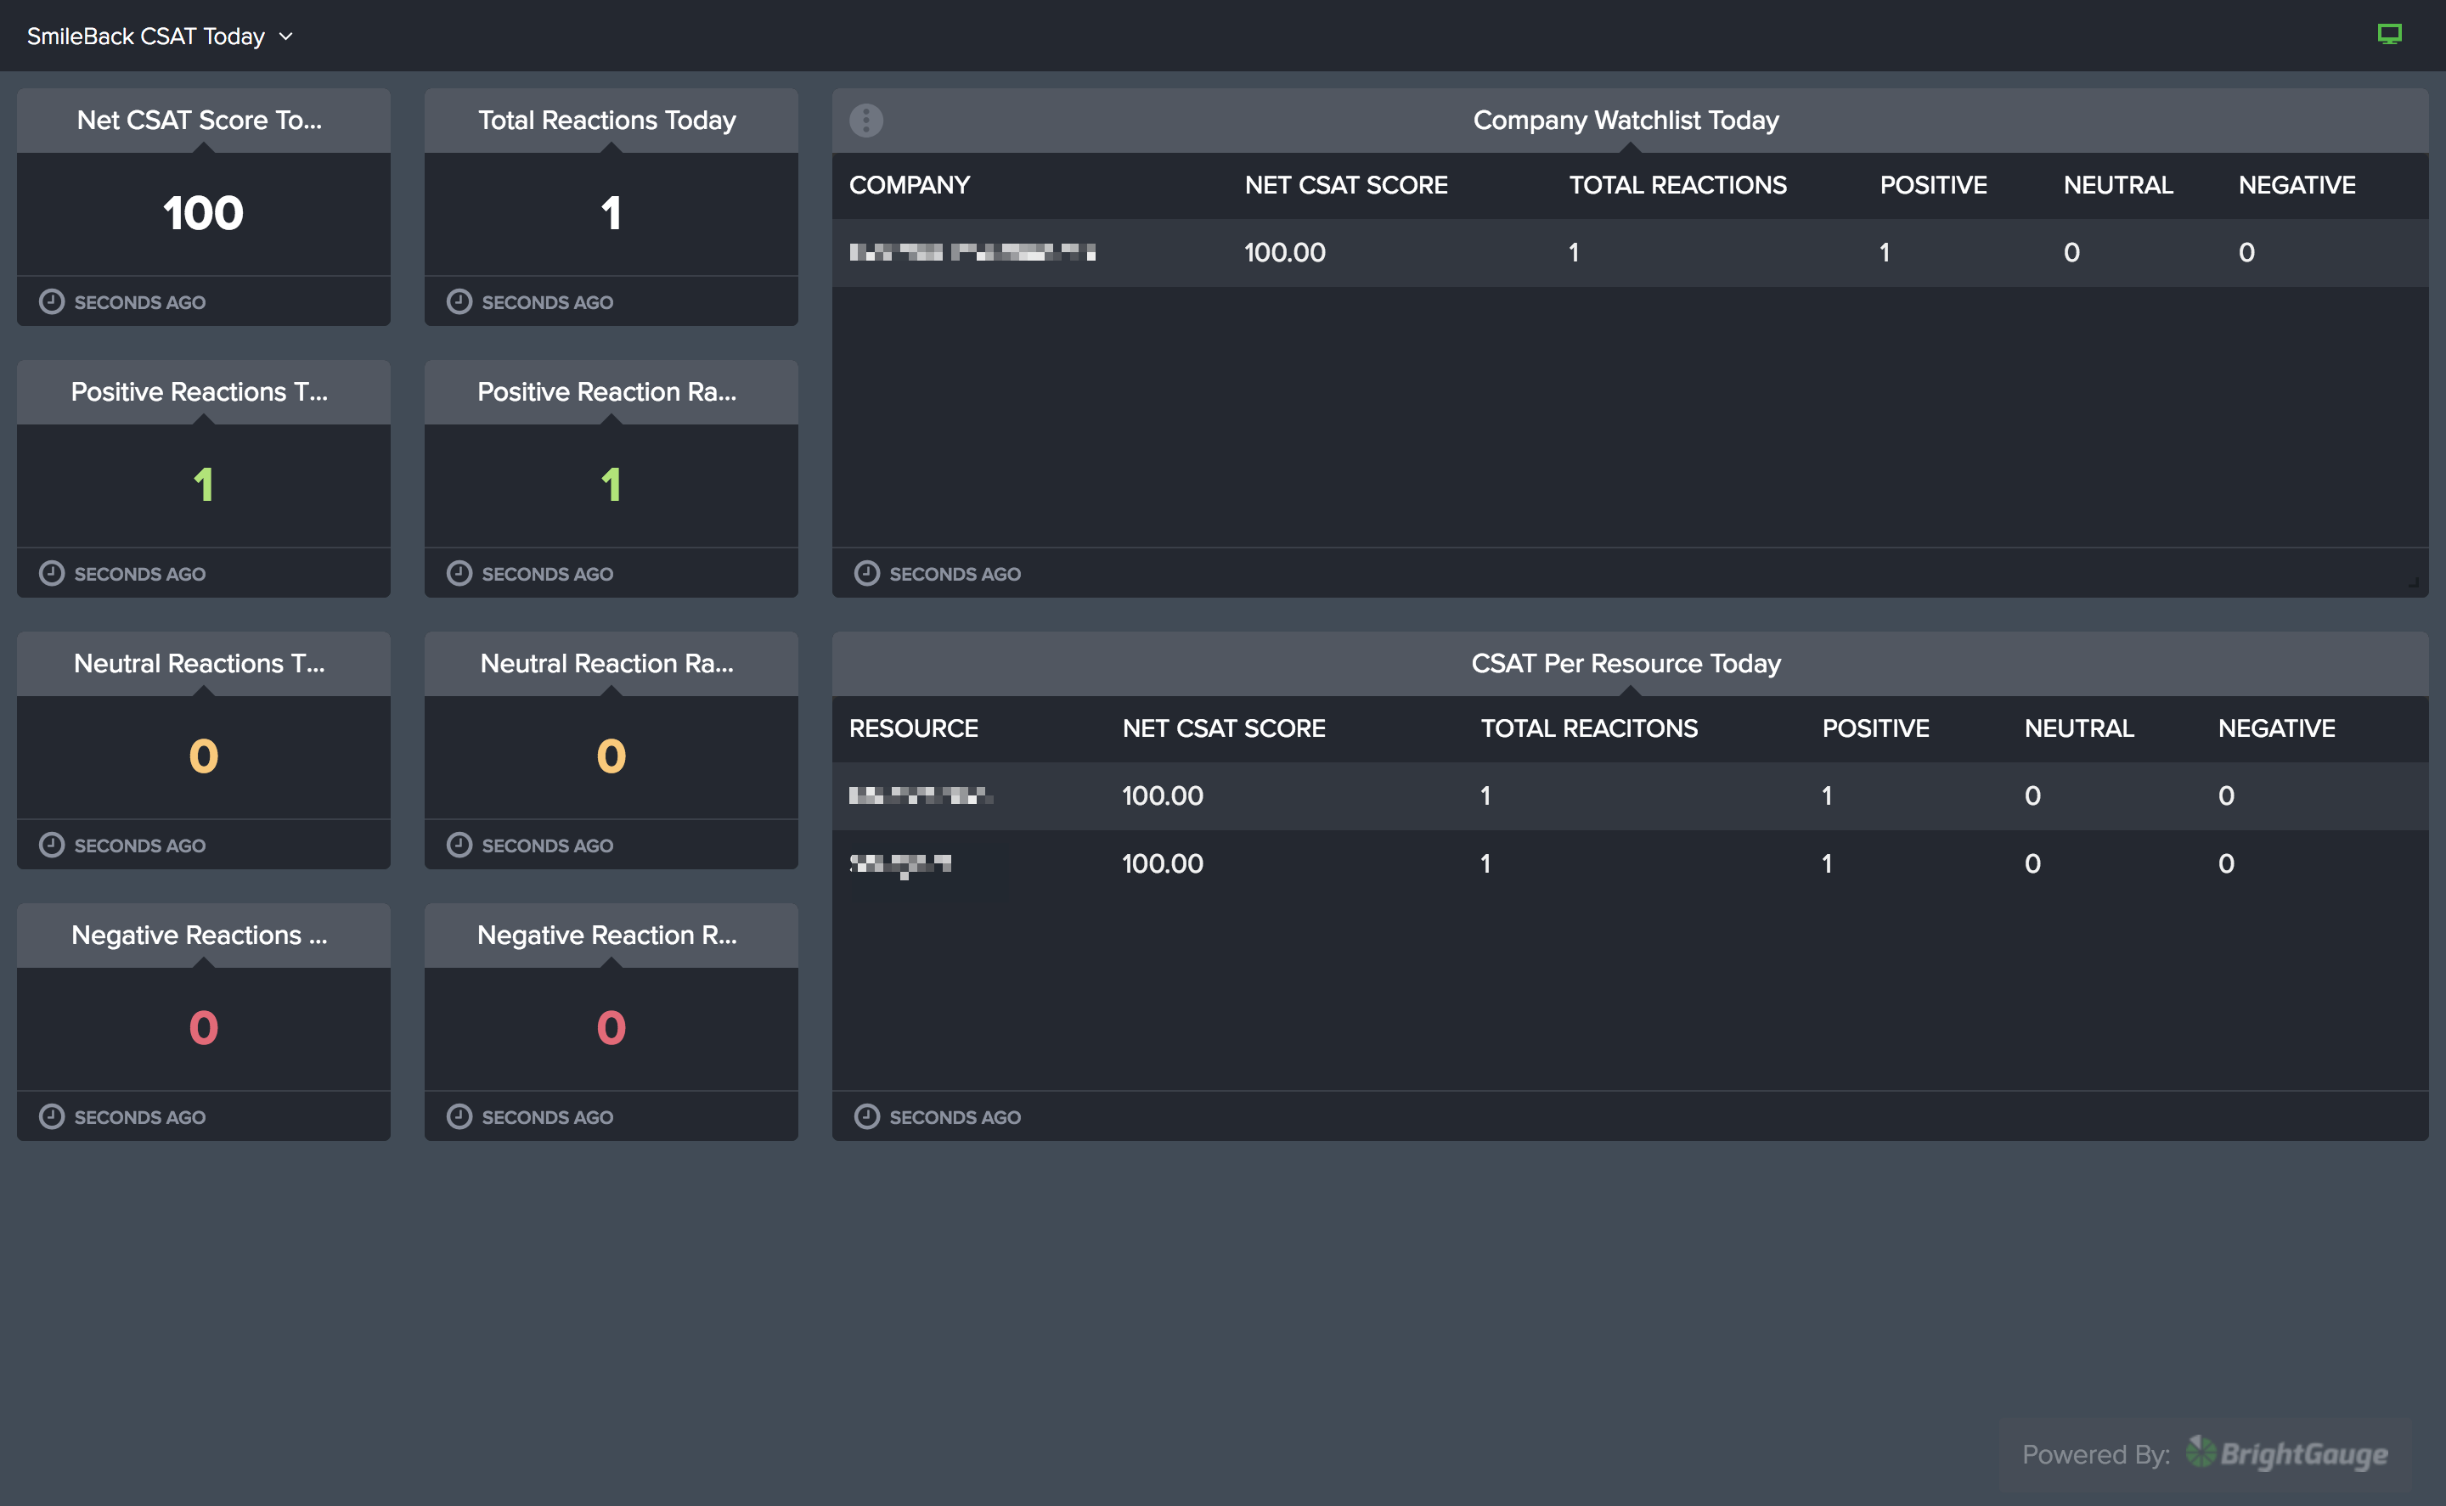2446x1506 pixels.
Task: Click the green monitor presentation icon
Action: (x=2389, y=35)
